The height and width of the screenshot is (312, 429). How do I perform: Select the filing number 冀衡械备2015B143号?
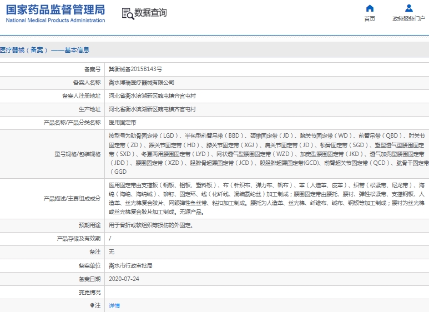tap(135, 69)
